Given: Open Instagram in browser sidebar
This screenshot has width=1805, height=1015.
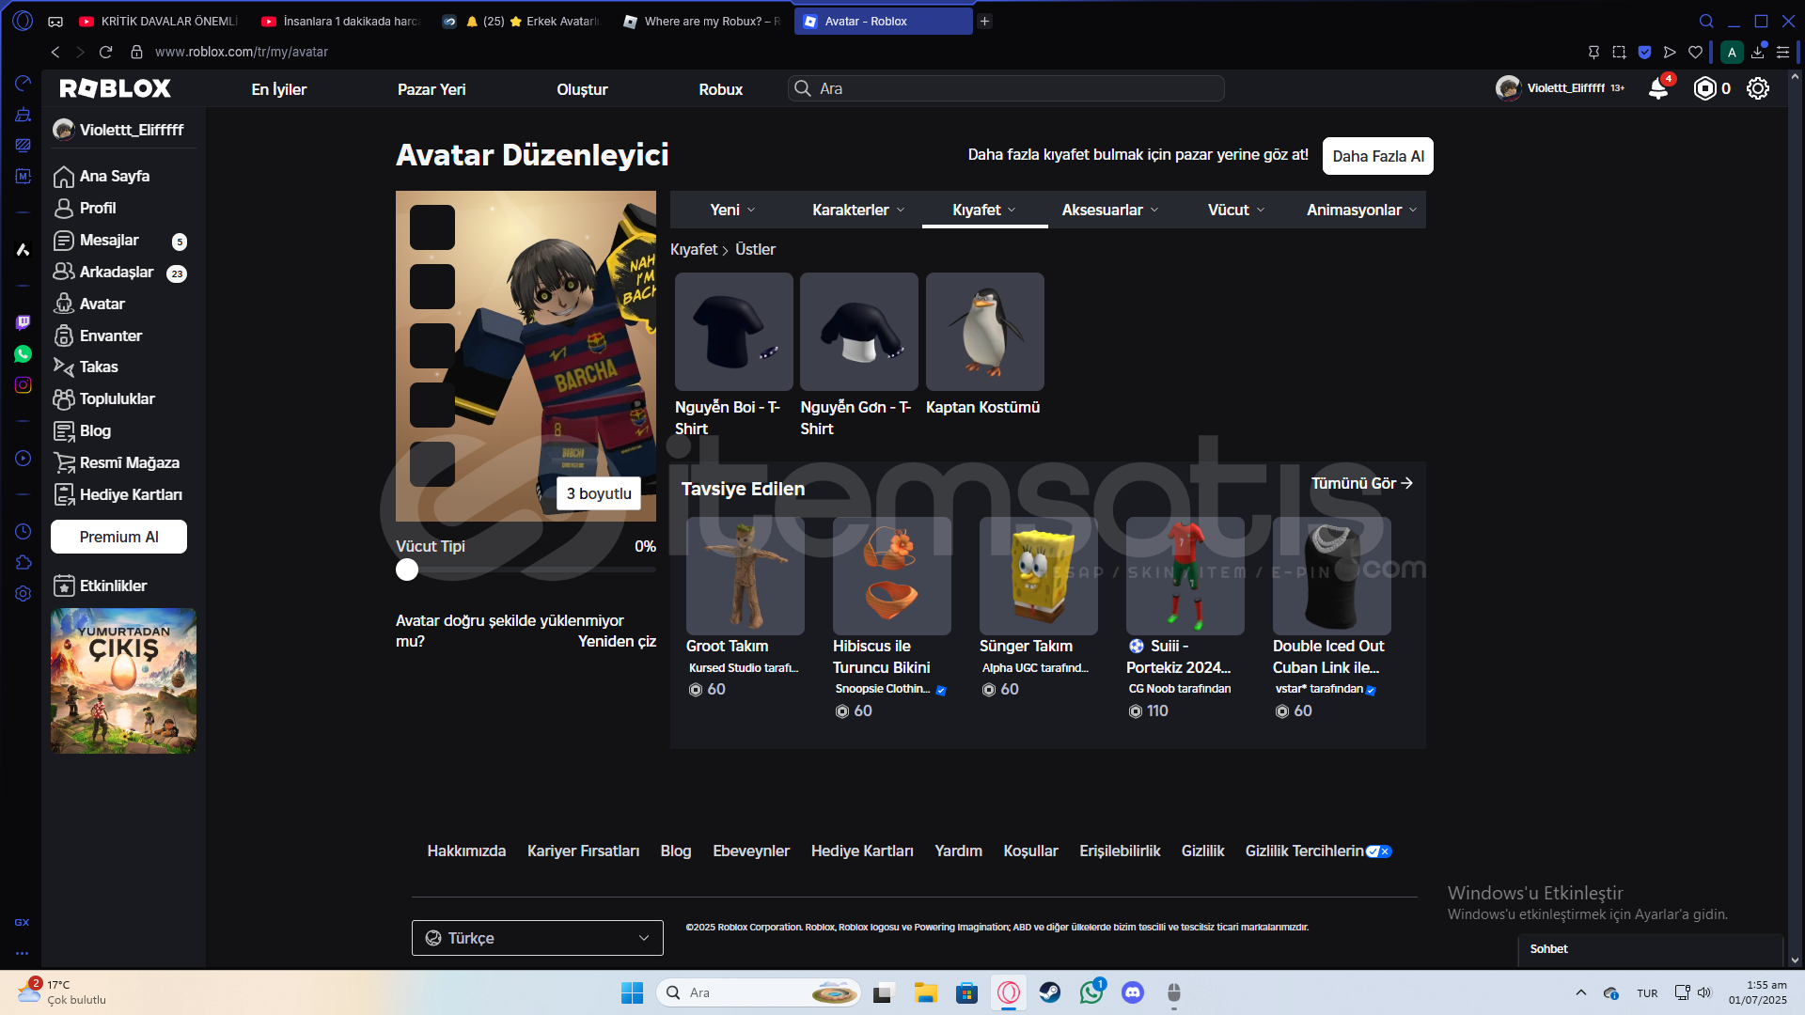Looking at the screenshot, I should point(24,385).
